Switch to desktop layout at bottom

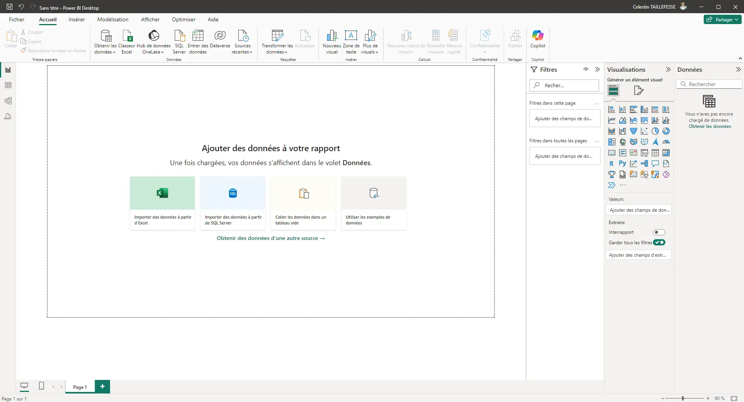point(24,386)
